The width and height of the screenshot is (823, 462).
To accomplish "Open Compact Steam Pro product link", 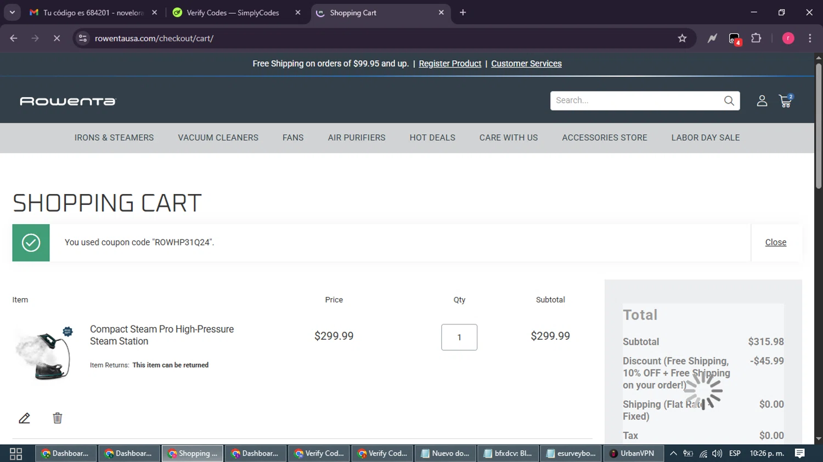I will click(162, 335).
